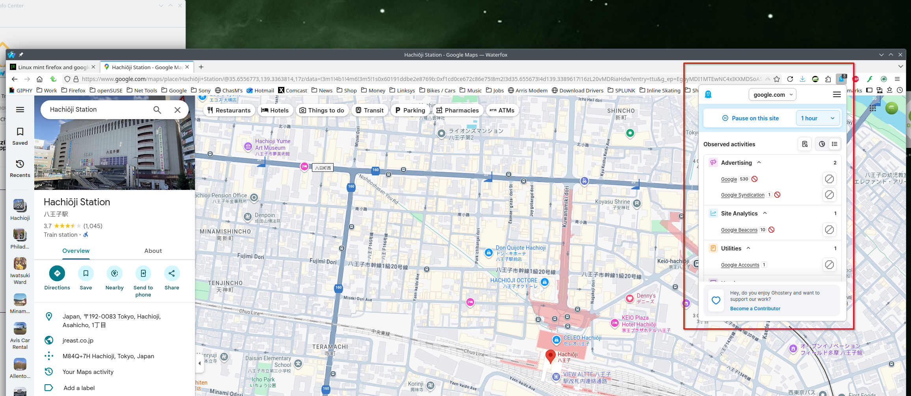Switch Ghostery to pie chart view

tap(822, 144)
